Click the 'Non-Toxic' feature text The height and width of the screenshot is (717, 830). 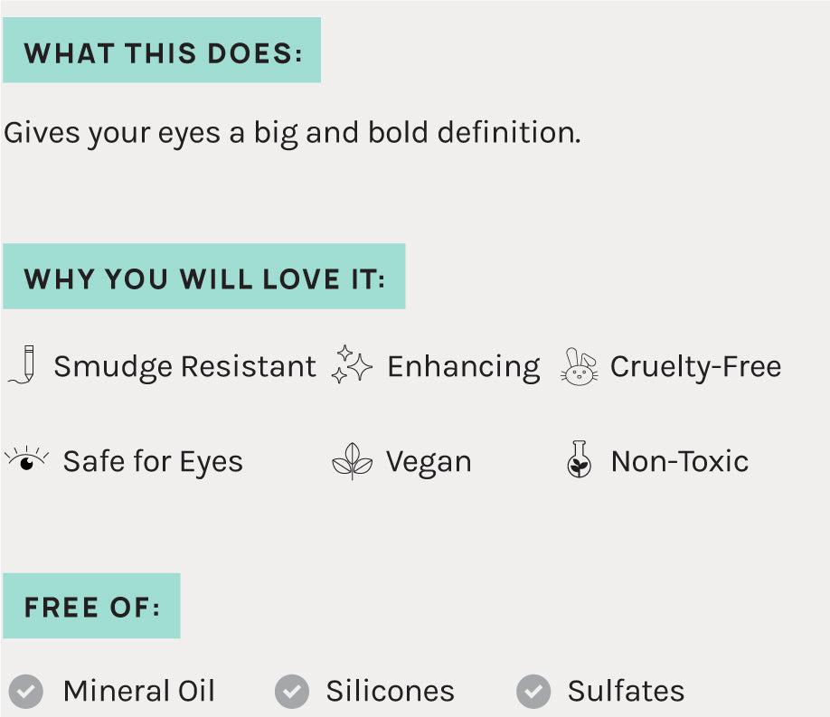(x=680, y=462)
